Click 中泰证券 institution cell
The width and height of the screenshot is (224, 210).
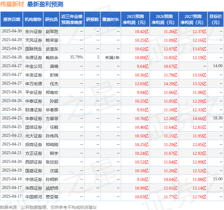coord(34,101)
